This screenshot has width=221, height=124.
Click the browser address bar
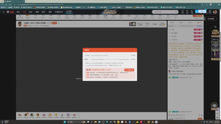pyautogui.click(x=101, y=4)
